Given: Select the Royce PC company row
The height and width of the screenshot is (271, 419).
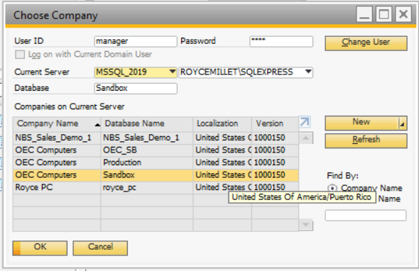Looking at the screenshot, I should pos(156,188).
